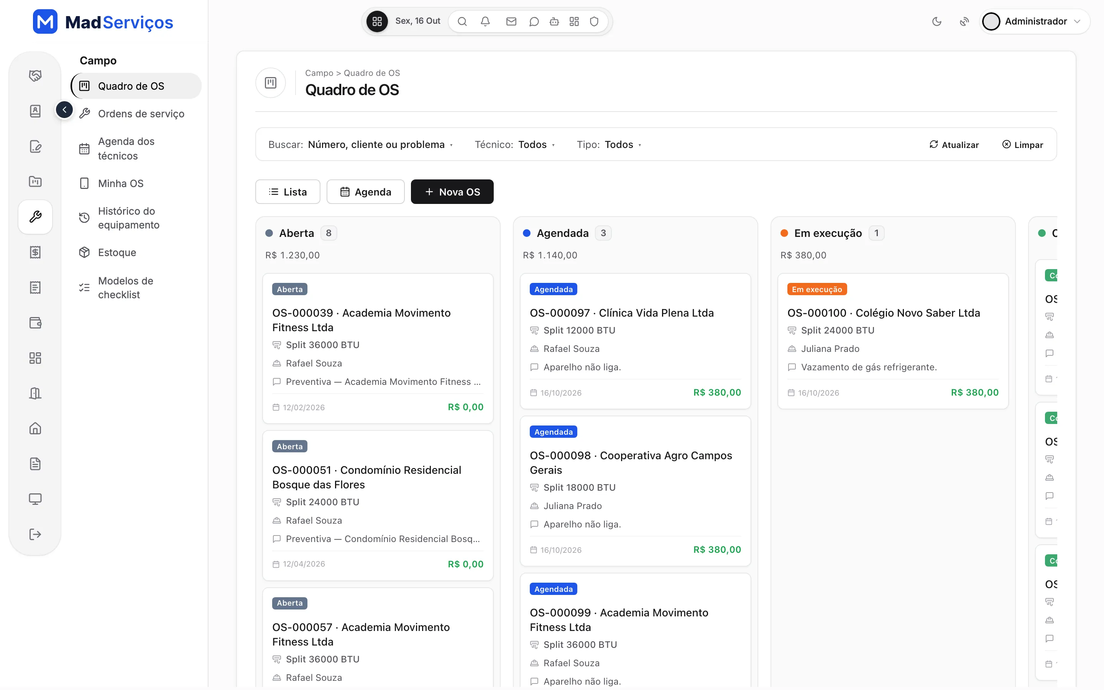Open the search icon in top bar
Screen dimensions: 1104x690
pos(462,21)
